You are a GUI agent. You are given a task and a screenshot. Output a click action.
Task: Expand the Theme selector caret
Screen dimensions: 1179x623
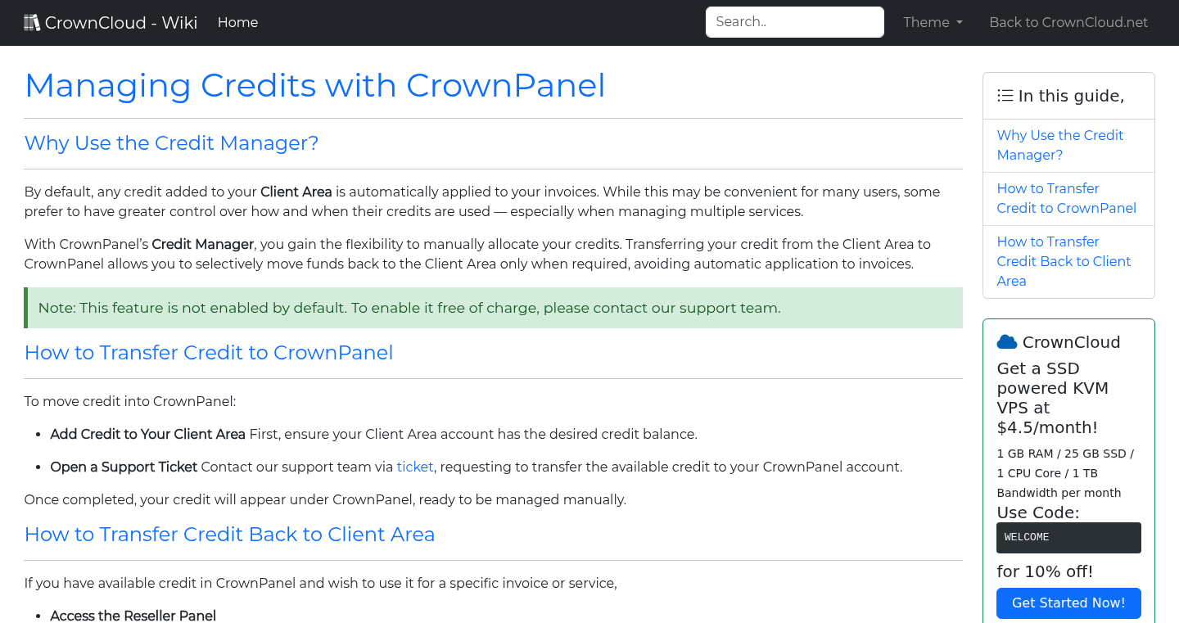pos(960,22)
